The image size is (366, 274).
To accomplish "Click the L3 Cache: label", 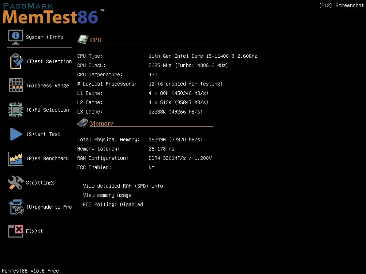I will pyautogui.click(x=90, y=112).
